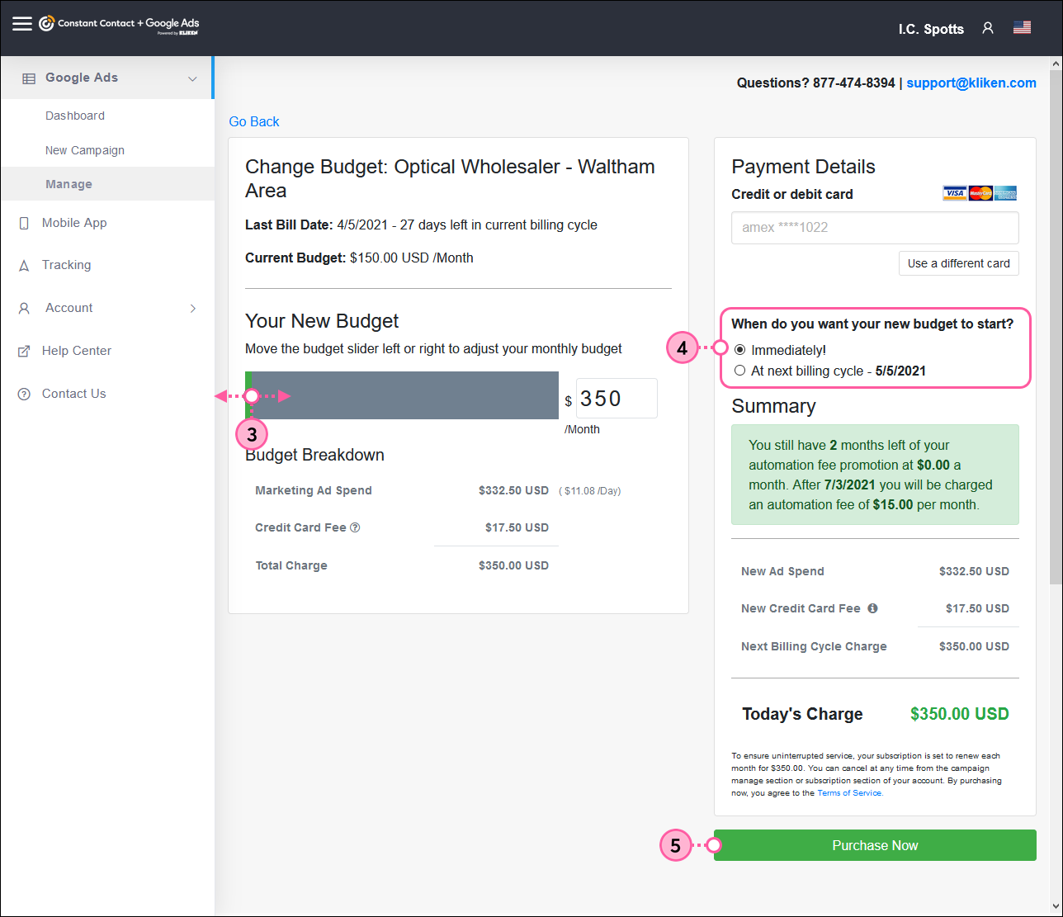Expand the Account sidebar section
This screenshot has height=917, width=1063.
point(192,307)
